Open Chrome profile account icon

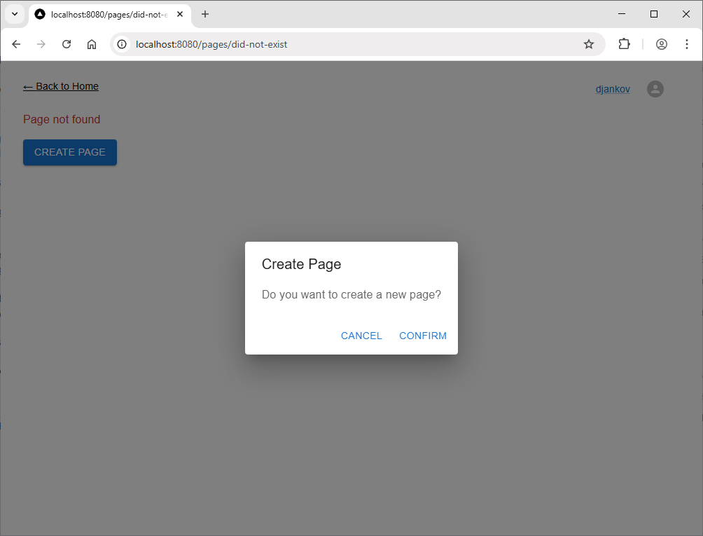click(661, 44)
